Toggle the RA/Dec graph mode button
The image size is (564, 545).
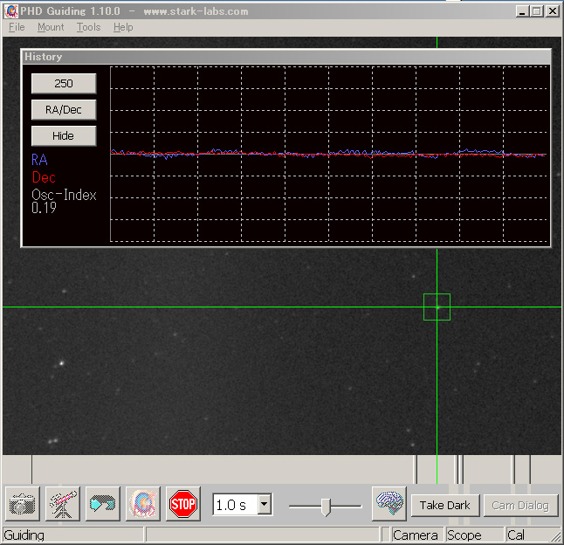(64, 110)
